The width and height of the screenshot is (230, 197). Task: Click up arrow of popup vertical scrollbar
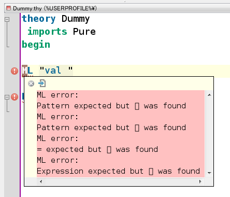tap(209, 95)
